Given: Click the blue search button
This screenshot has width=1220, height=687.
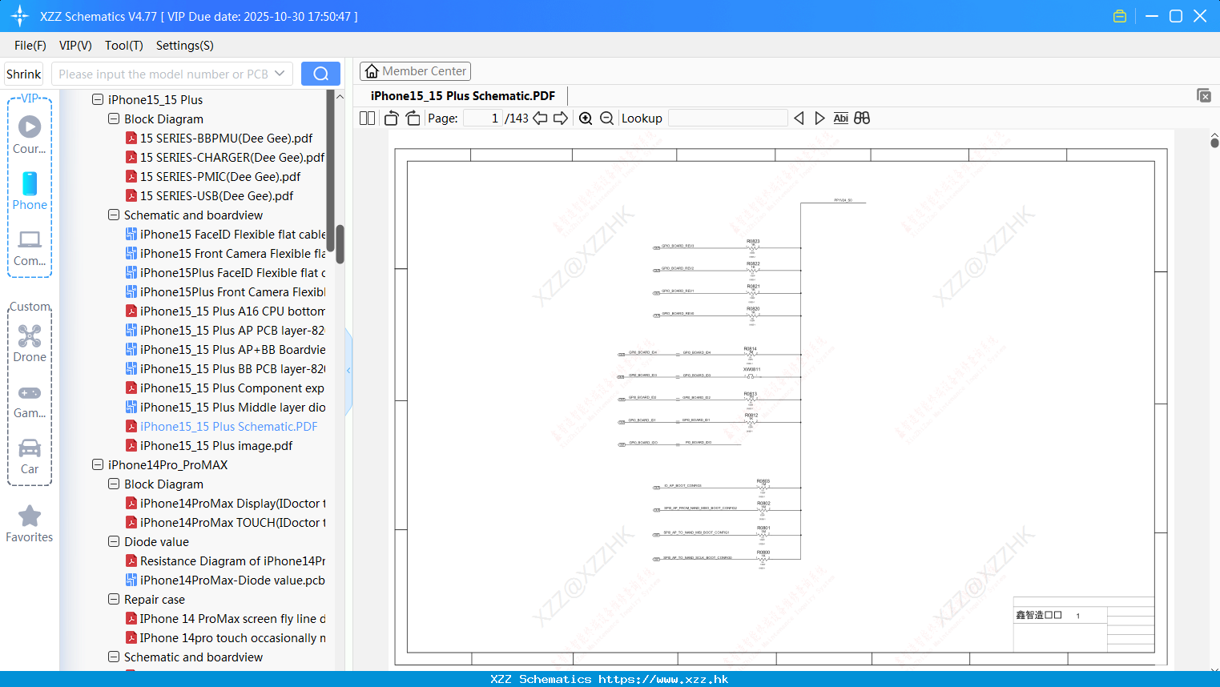Looking at the screenshot, I should pyautogui.click(x=320, y=74).
